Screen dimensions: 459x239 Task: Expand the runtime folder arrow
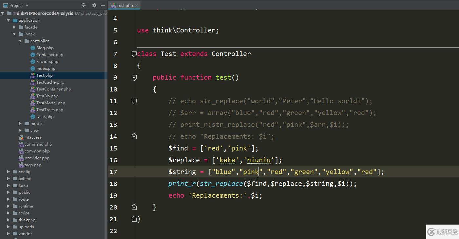[9, 206]
